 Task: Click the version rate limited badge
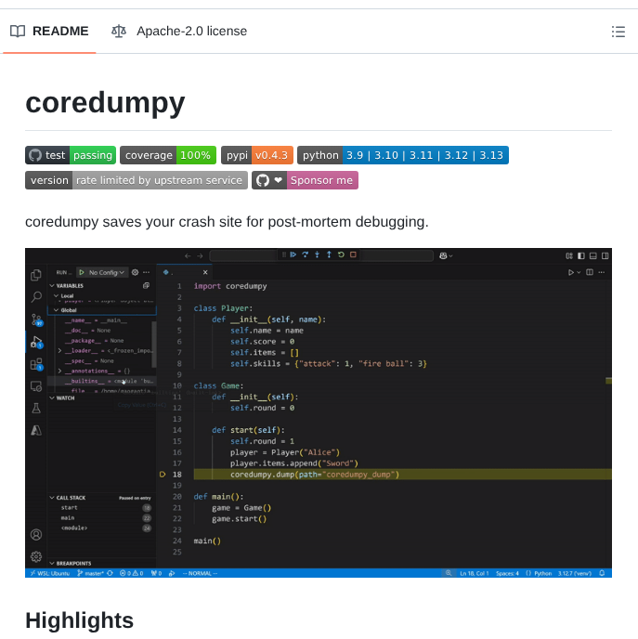137,180
